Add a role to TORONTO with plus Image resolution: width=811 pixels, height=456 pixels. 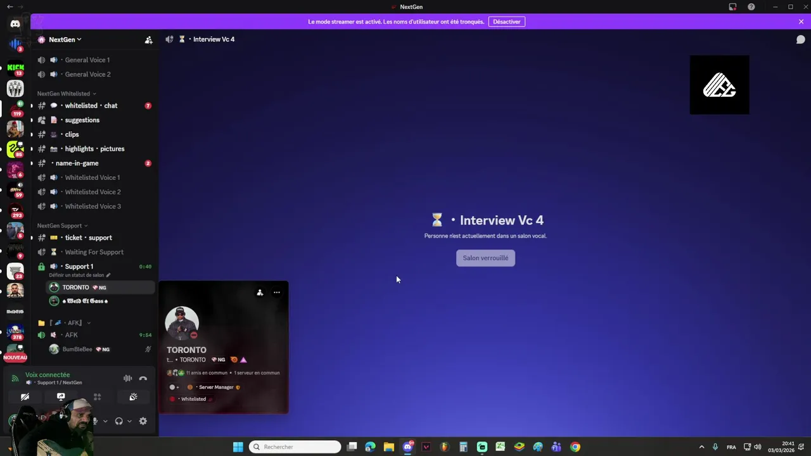click(174, 387)
